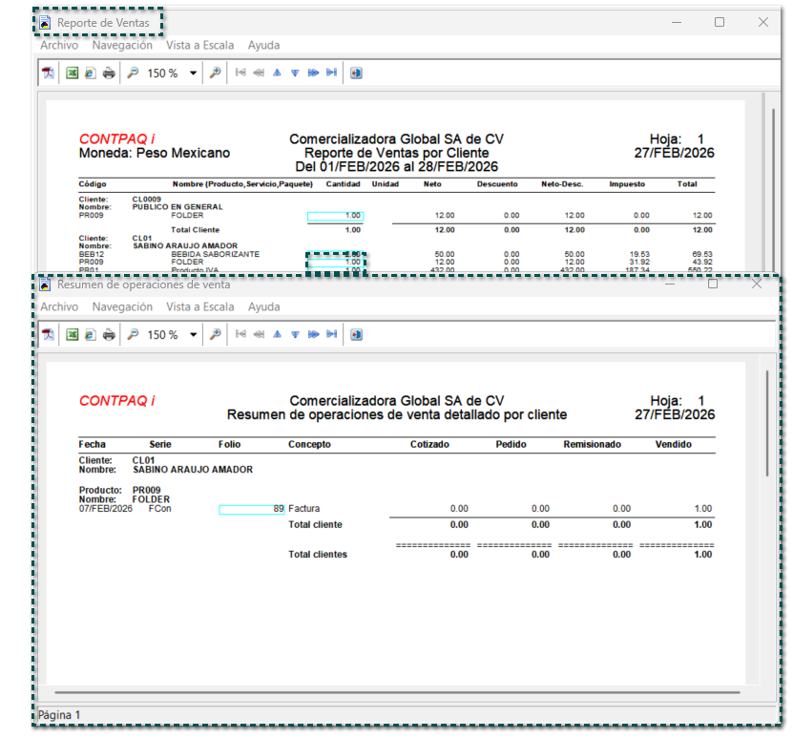This screenshot has height=739, width=793.
Task: Export Resumen de operaciones report to Excel
Action: pyautogui.click(x=72, y=335)
